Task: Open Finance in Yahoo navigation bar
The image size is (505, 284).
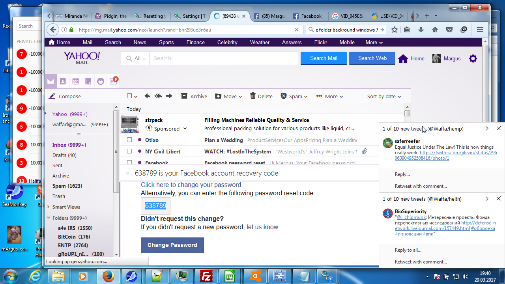Action: point(195,42)
